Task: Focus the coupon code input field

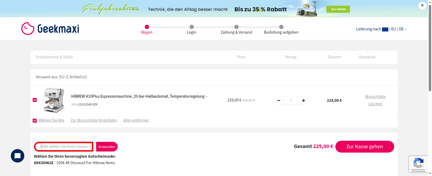Action: [x=64, y=147]
